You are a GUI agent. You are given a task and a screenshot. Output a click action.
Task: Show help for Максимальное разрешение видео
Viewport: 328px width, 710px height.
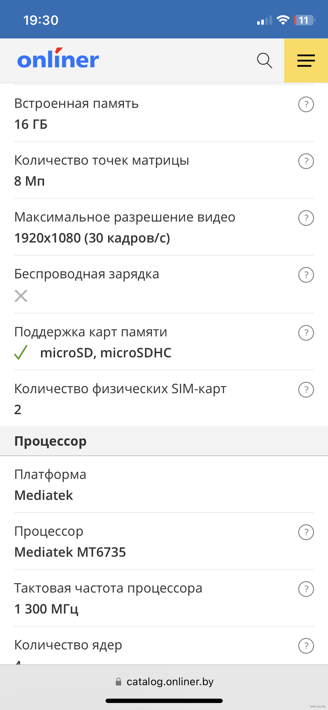point(306,218)
